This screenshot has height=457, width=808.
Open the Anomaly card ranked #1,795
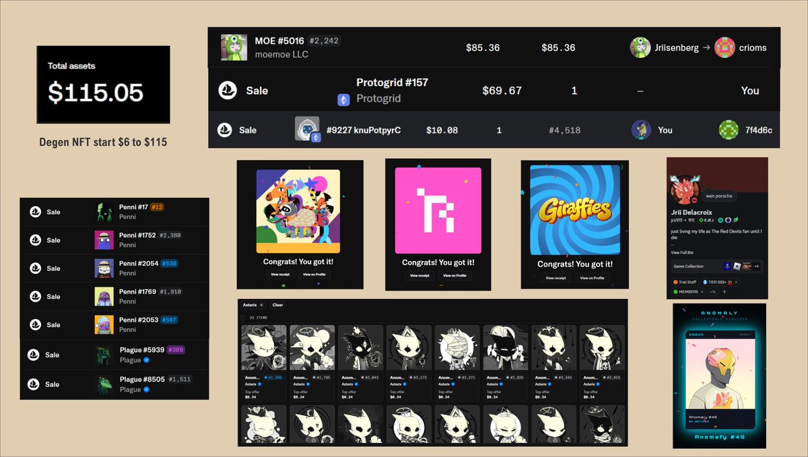point(312,363)
